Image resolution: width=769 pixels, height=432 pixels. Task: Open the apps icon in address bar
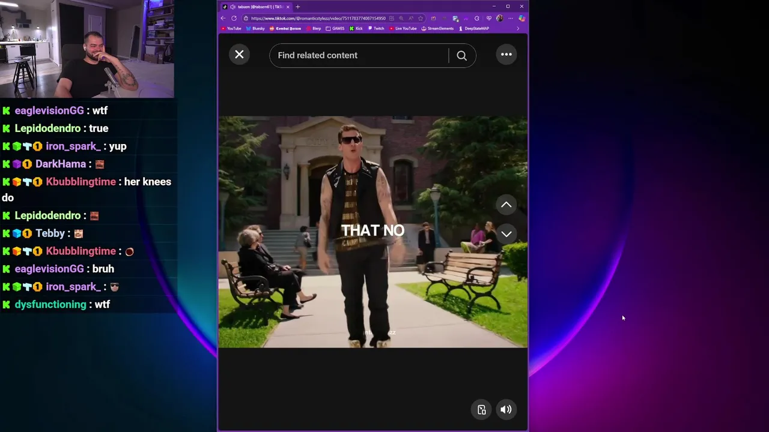(392, 18)
